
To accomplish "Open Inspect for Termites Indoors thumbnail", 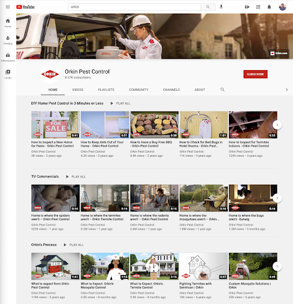I will [253, 125].
